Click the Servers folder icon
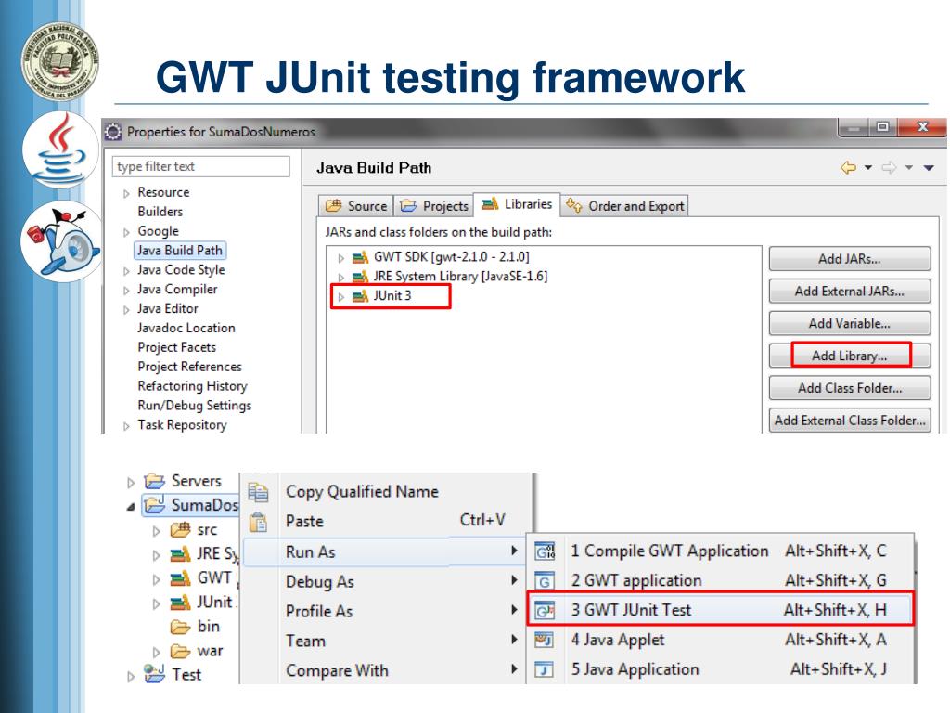The width and height of the screenshot is (950, 713). (x=155, y=482)
